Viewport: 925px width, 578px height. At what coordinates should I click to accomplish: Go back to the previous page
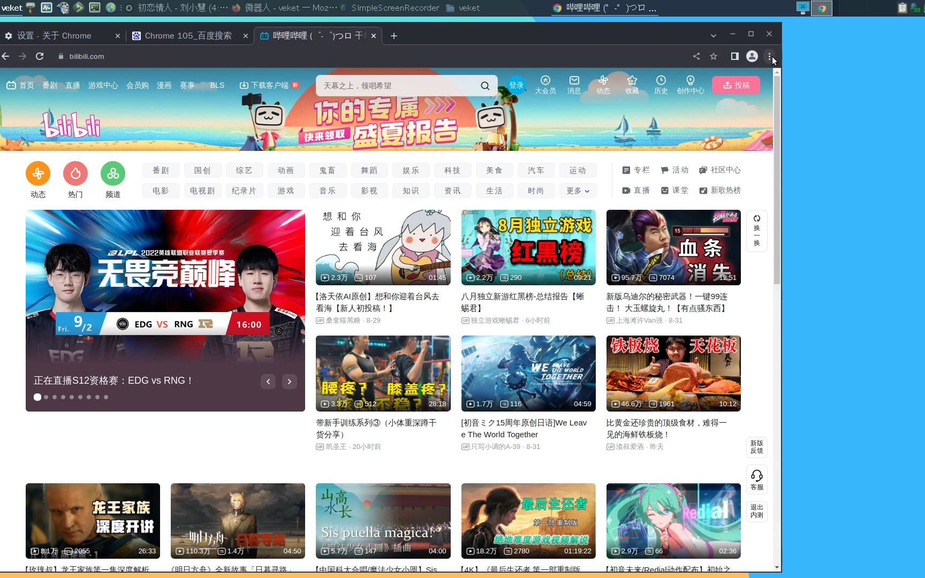coord(5,56)
